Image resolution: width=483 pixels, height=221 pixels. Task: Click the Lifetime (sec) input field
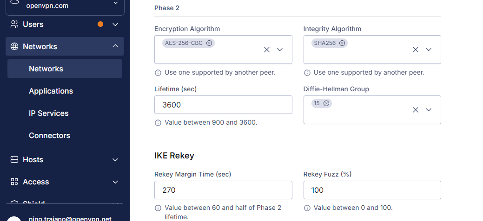[223, 105]
